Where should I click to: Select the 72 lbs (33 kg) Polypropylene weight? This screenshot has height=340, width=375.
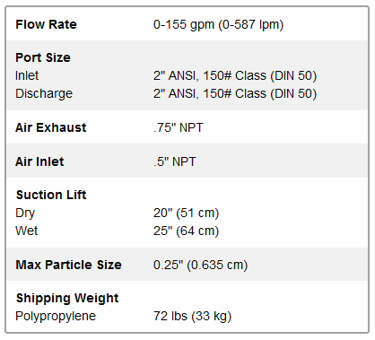193,317
